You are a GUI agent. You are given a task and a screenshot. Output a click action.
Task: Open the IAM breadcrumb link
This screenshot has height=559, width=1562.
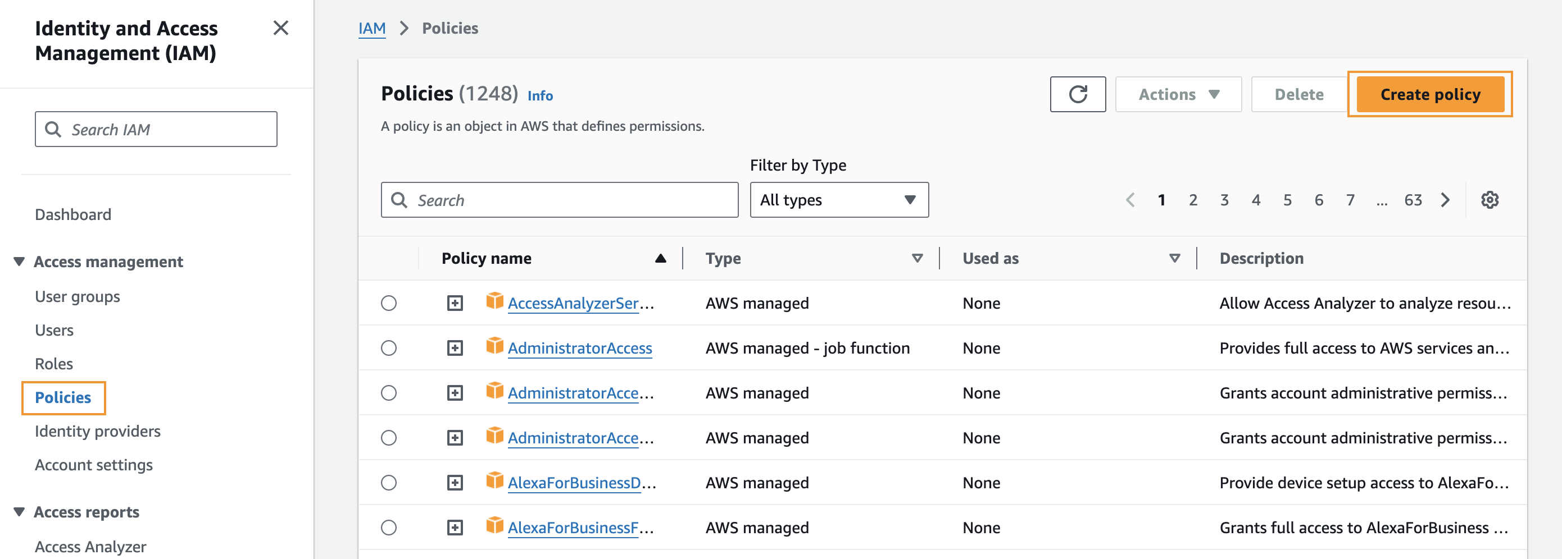point(372,28)
